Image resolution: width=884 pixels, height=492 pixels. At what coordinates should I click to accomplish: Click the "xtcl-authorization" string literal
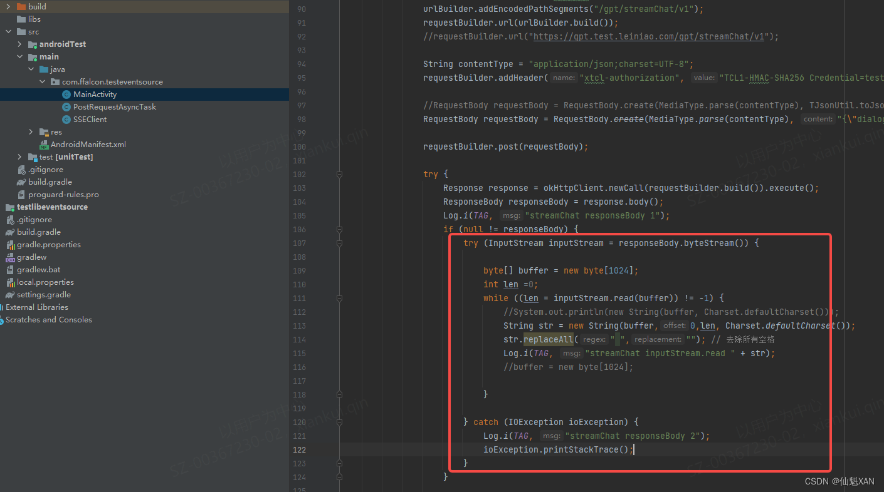coord(629,78)
